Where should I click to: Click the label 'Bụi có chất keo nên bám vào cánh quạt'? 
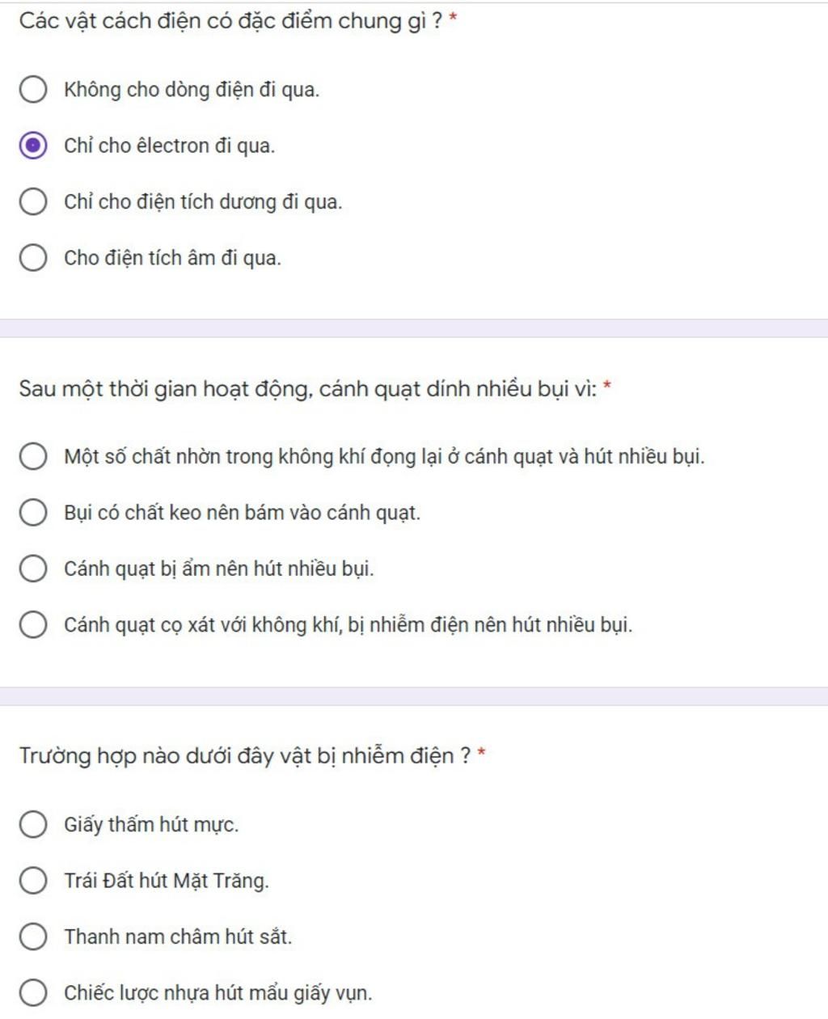pos(243,513)
